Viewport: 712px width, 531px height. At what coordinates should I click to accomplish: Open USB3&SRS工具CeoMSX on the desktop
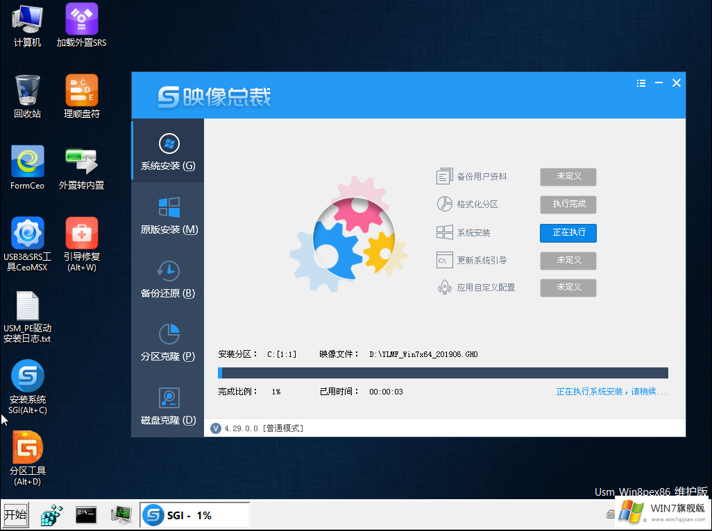pos(27,232)
